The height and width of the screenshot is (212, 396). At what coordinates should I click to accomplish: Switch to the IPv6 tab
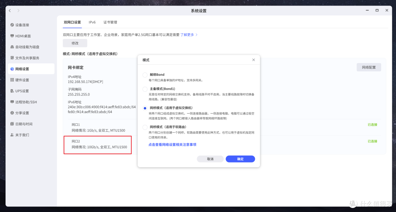[92, 22]
